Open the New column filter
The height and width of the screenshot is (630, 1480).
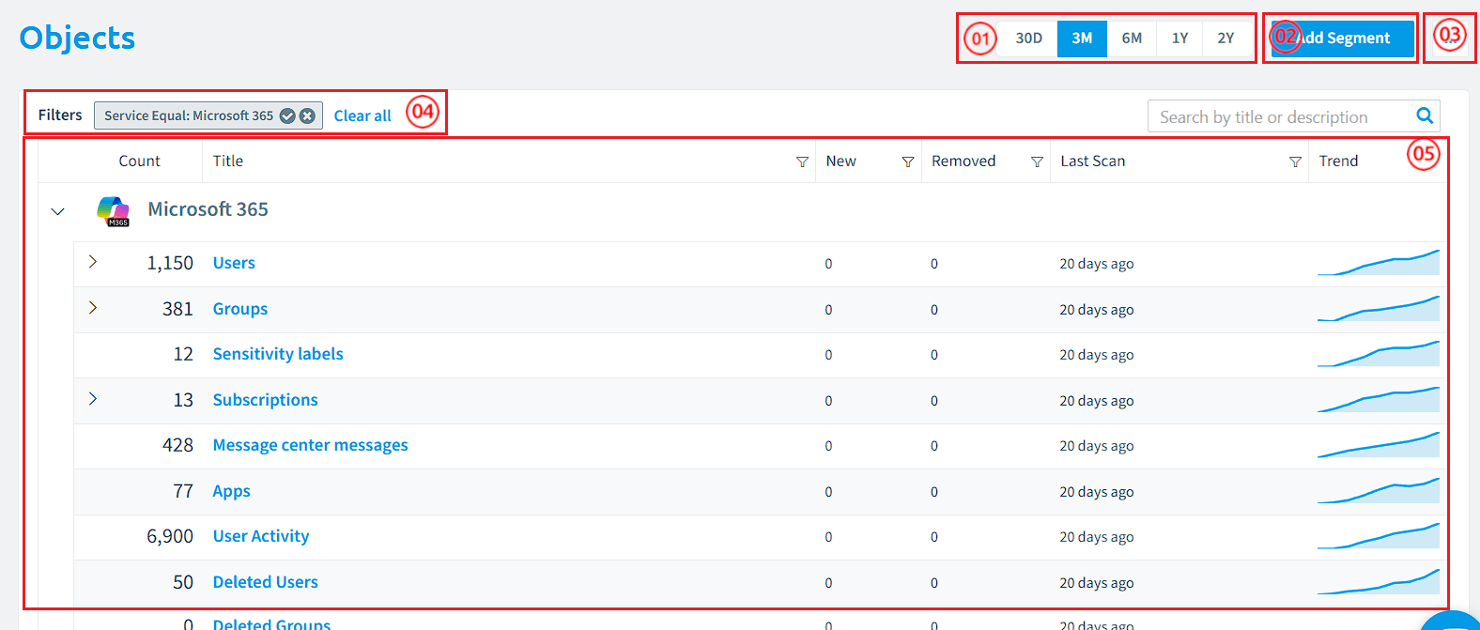click(908, 161)
